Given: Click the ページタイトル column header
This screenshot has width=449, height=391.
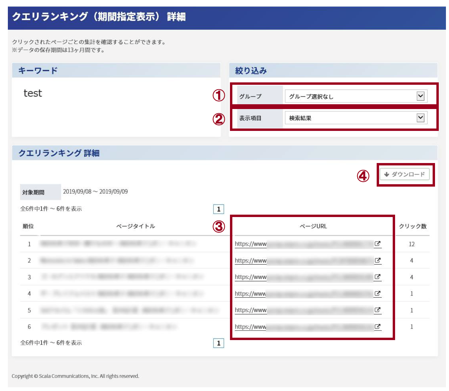Looking at the screenshot, I should [x=135, y=226].
